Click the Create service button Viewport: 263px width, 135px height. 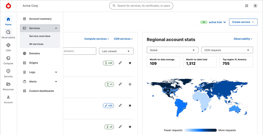pyautogui.click(x=243, y=22)
